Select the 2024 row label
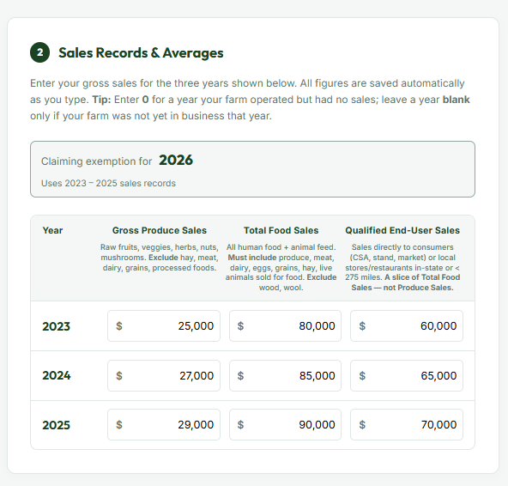The height and width of the screenshot is (486, 508). (56, 375)
